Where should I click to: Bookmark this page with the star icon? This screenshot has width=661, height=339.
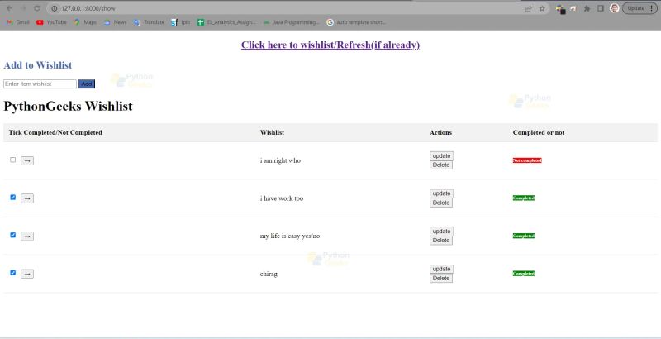(542, 8)
